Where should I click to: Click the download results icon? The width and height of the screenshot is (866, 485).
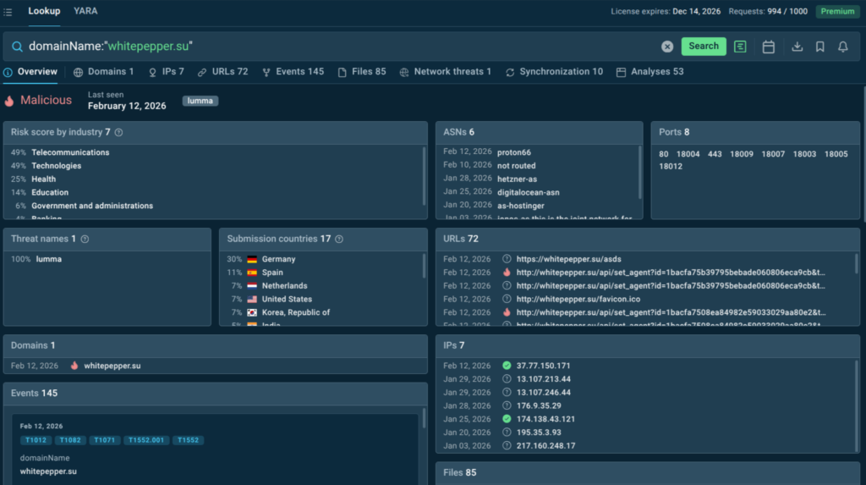[x=797, y=47]
